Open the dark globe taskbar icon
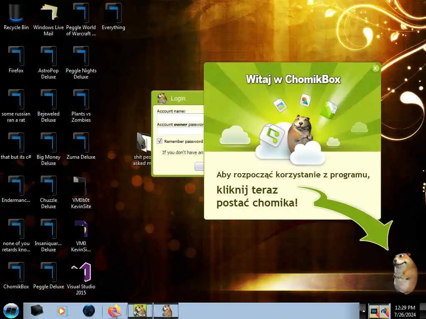The width and height of the screenshot is (426, 319). coord(89,311)
